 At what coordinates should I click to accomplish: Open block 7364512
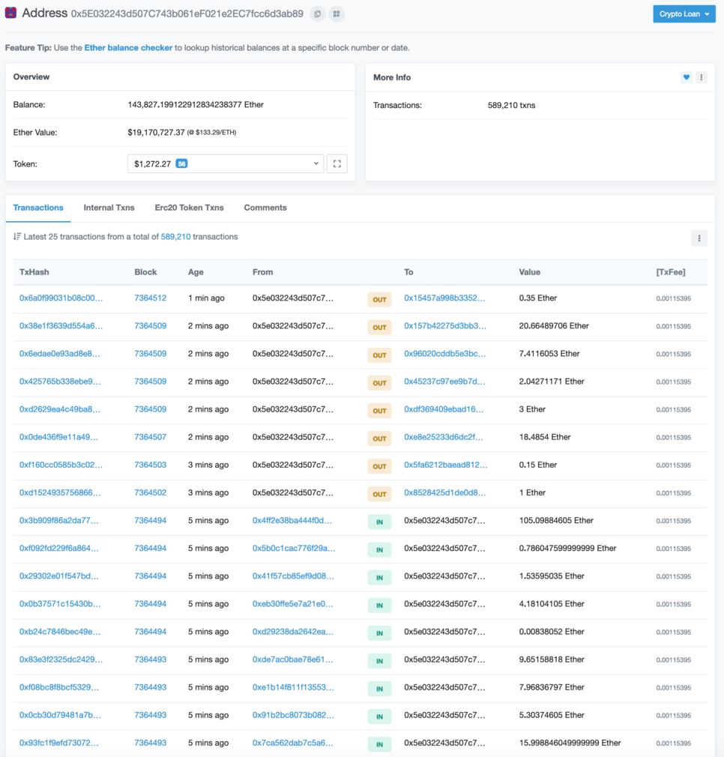[151, 298]
